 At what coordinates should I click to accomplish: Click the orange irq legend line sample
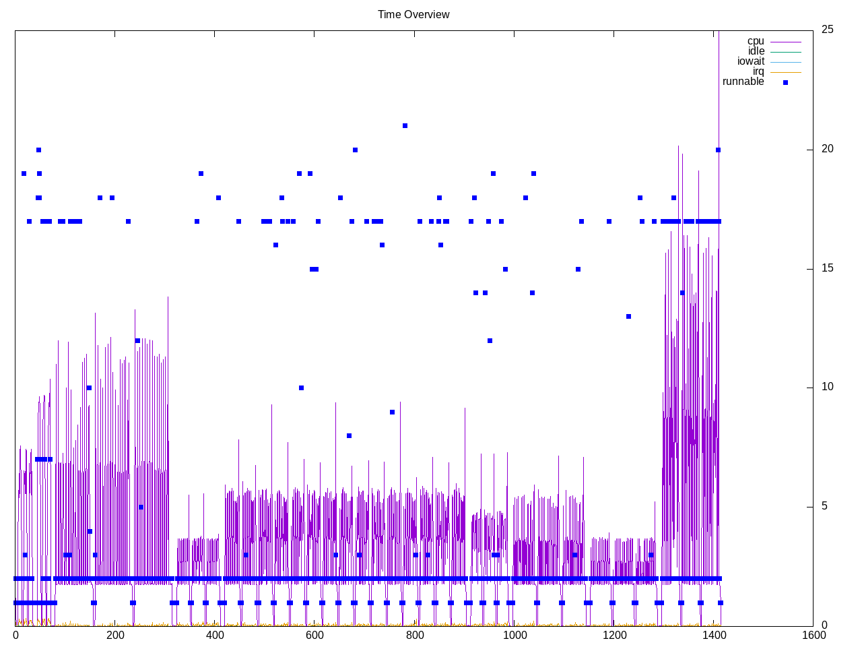[785, 72]
